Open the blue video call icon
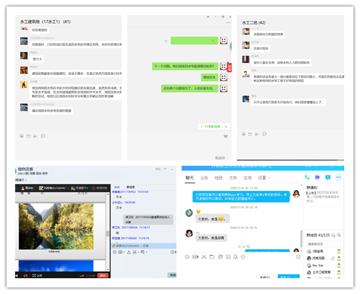The height and width of the screenshot is (294, 360). (317, 177)
